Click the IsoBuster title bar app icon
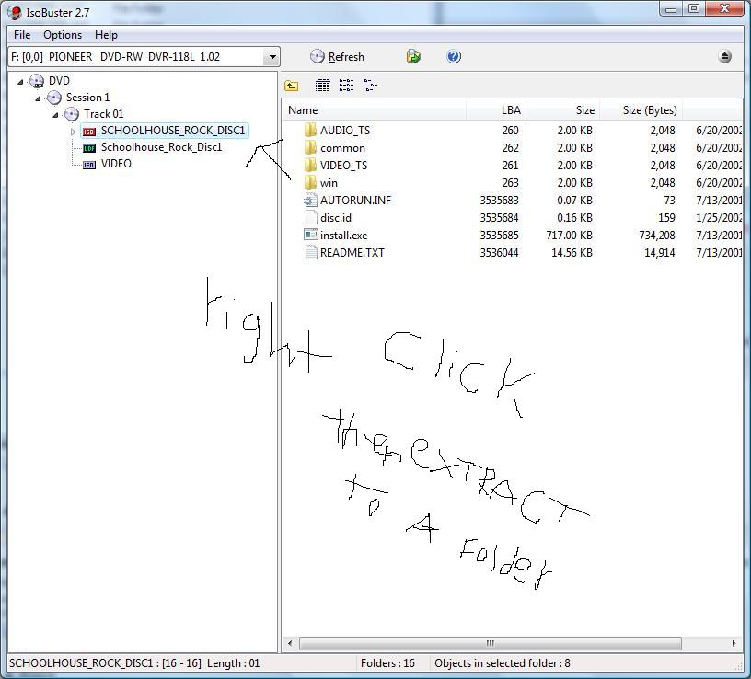This screenshot has width=751, height=679. (15, 13)
